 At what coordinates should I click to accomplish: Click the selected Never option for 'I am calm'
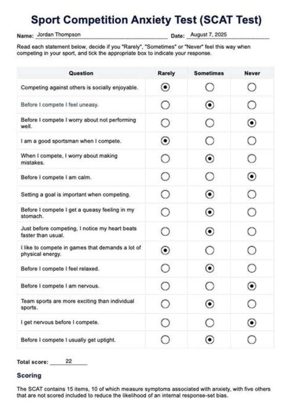(x=252, y=176)
